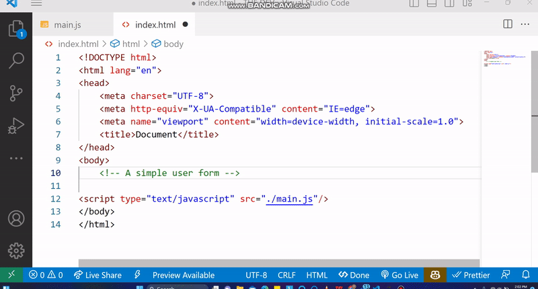Screen dimensions: 538x289
Task: Show additional views ellipsis in activity bar
Action: (x=16, y=158)
